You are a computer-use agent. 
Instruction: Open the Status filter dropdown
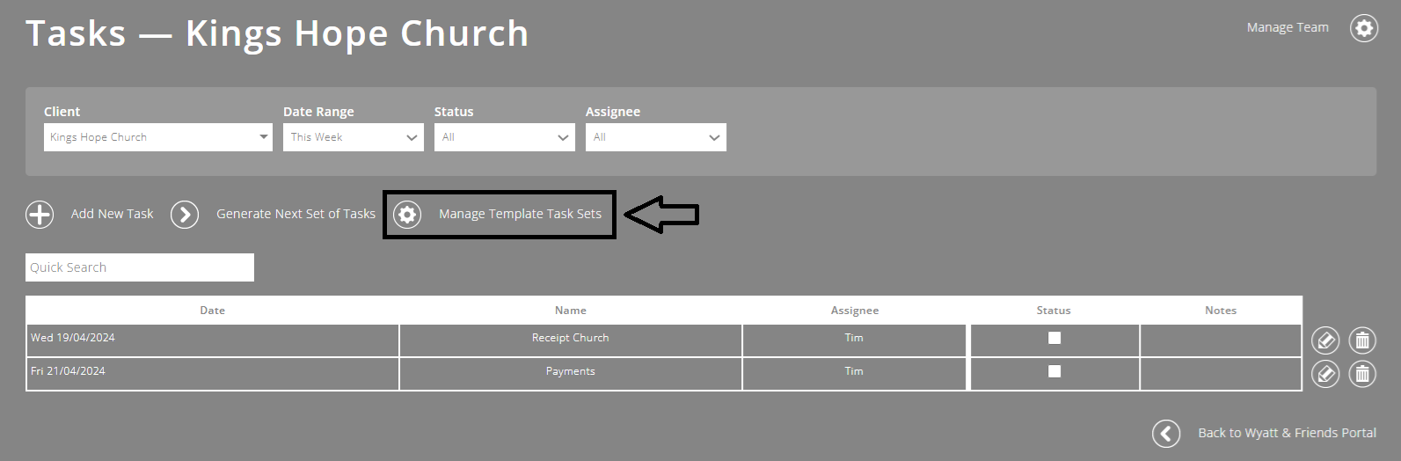pos(505,137)
